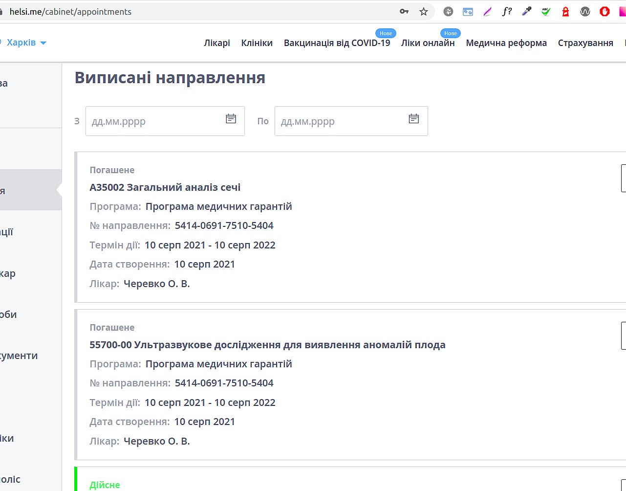This screenshot has height=491, width=626.
Task: Expand the Харків city dropdown
Action: coord(26,43)
